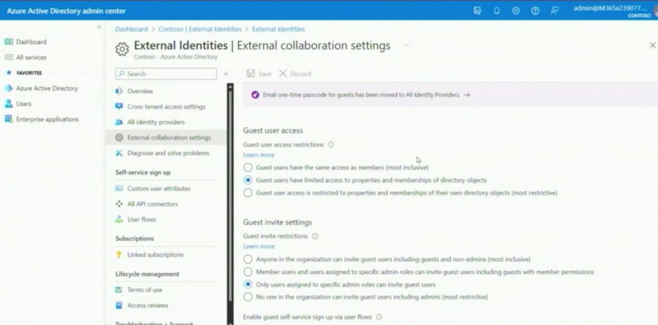Open Cross-tenant access settings menu item
Image resolution: width=658 pixels, height=325 pixels.
pos(166,107)
